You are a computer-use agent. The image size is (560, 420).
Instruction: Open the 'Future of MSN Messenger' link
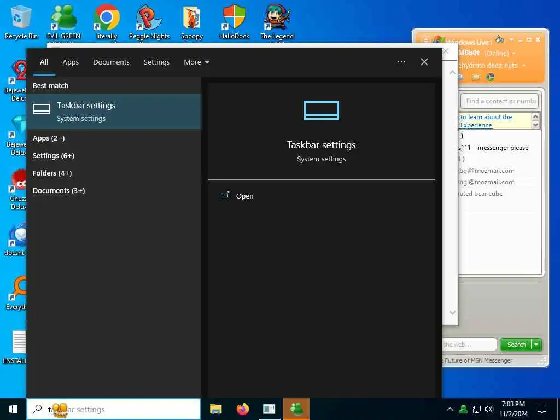[x=478, y=360]
